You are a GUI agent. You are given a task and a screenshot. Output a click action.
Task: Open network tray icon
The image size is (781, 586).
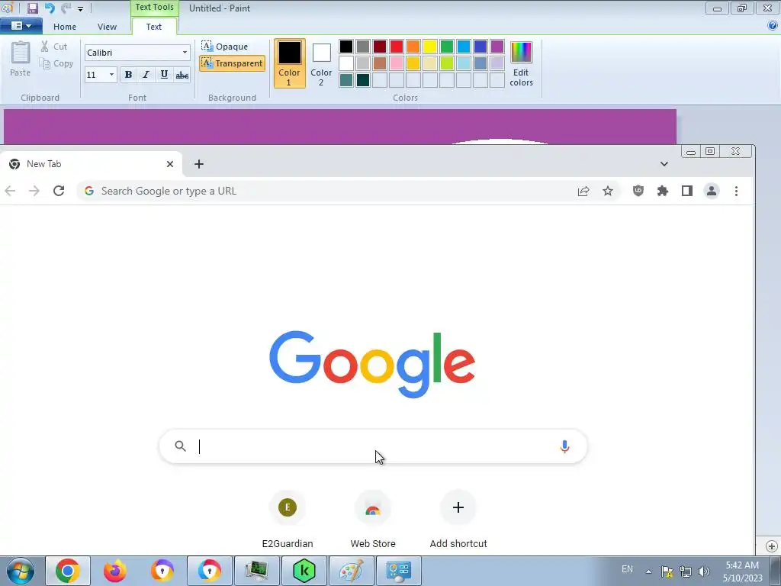(x=686, y=572)
